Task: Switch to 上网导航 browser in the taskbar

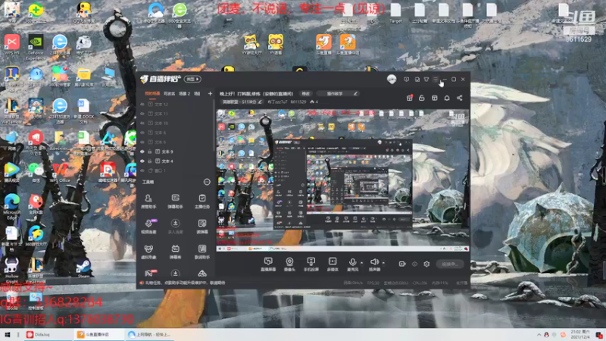Action: (x=150, y=335)
